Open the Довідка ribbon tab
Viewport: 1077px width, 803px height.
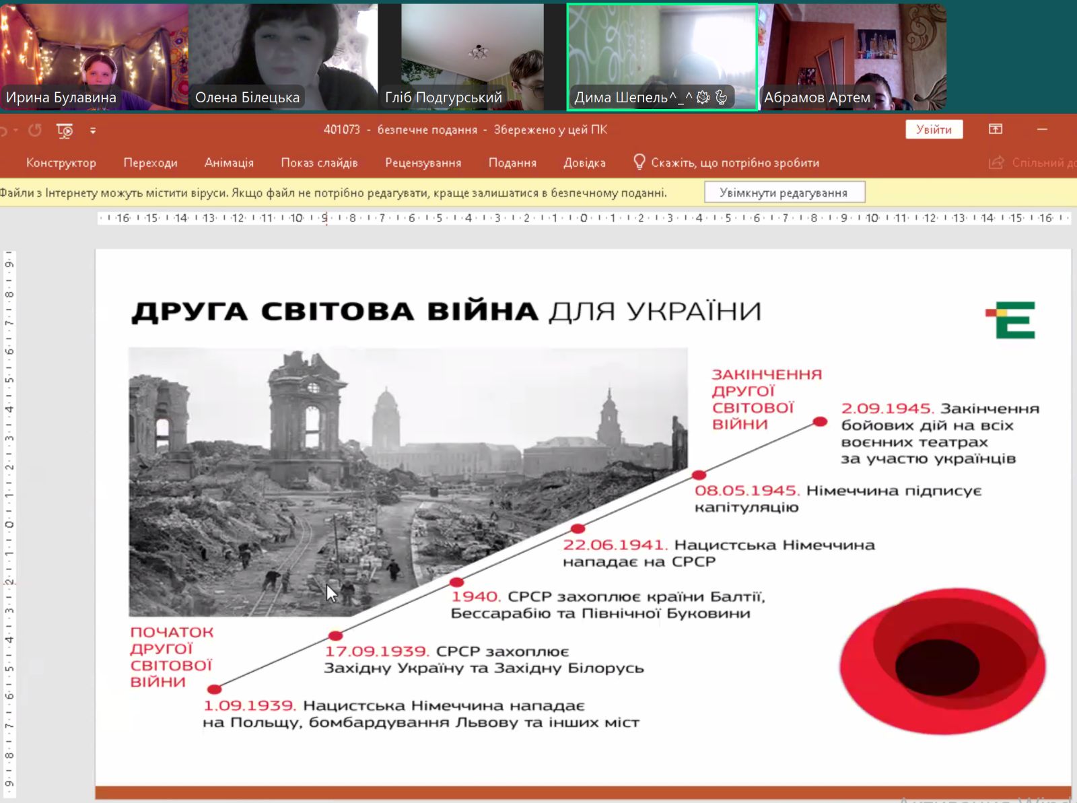[x=584, y=163]
